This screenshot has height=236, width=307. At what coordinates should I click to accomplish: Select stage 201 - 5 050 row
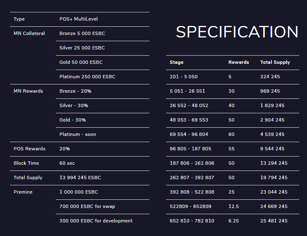tap(183, 77)
